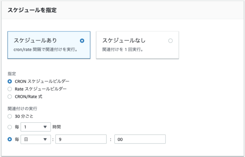Click the 30 分ごと label text
Image resolution: width=245 pixels, height=157 pixels.
[24, 116]
